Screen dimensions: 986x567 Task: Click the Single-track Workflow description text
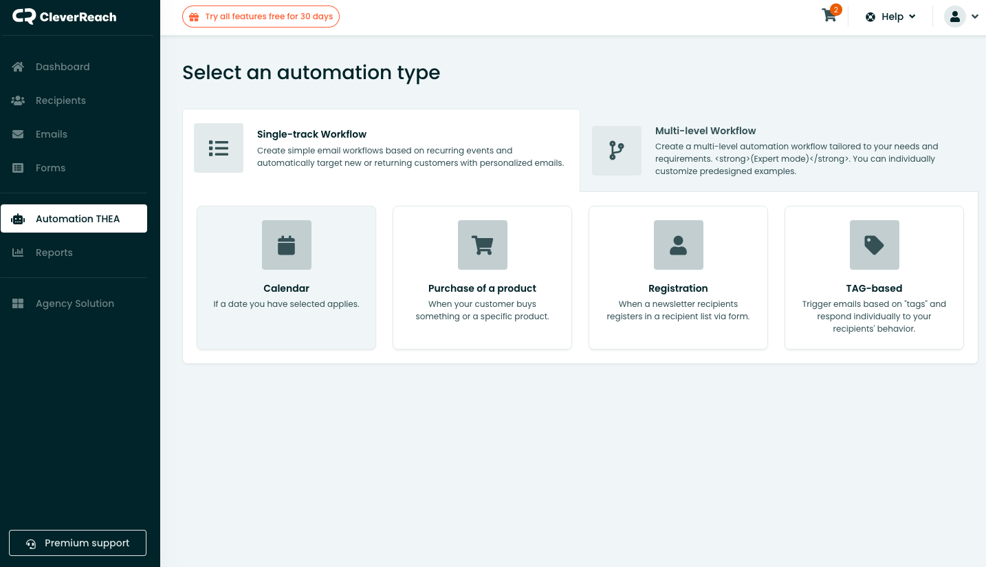[410, 157]
